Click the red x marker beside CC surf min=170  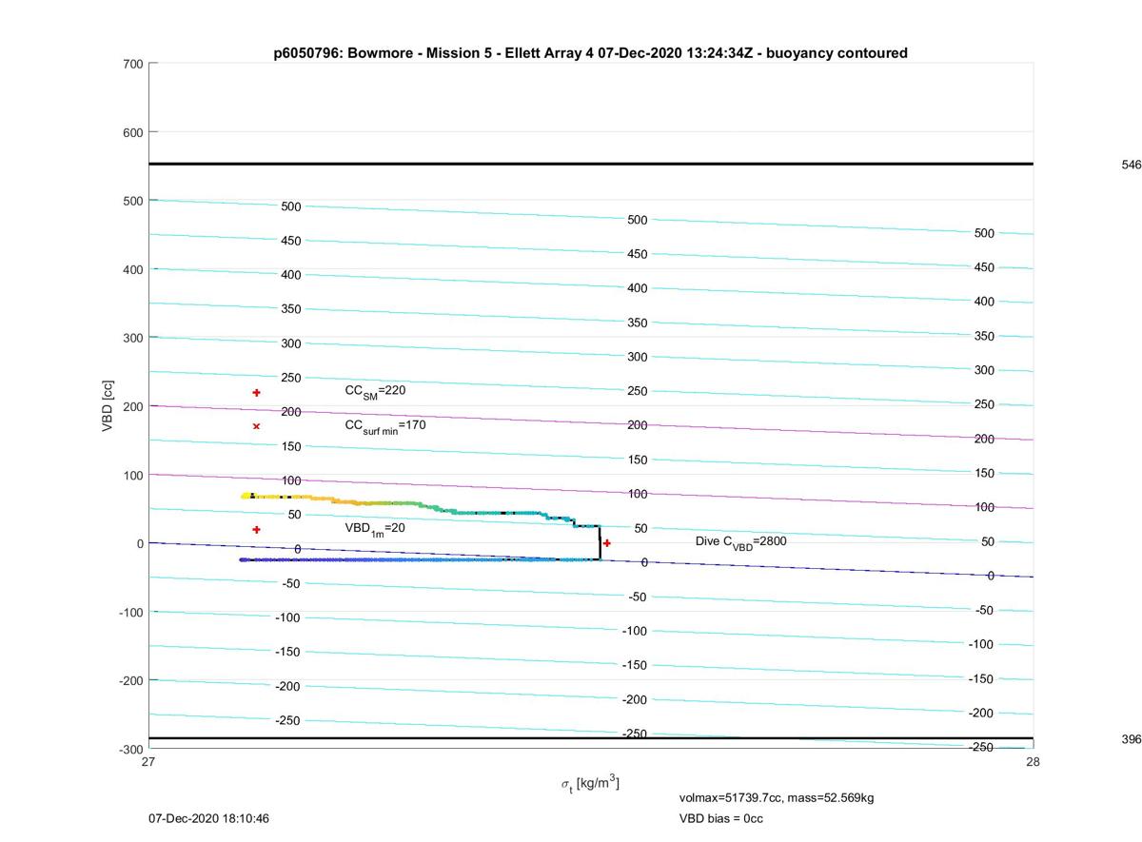pyautogui.click(x=257, y=426)
